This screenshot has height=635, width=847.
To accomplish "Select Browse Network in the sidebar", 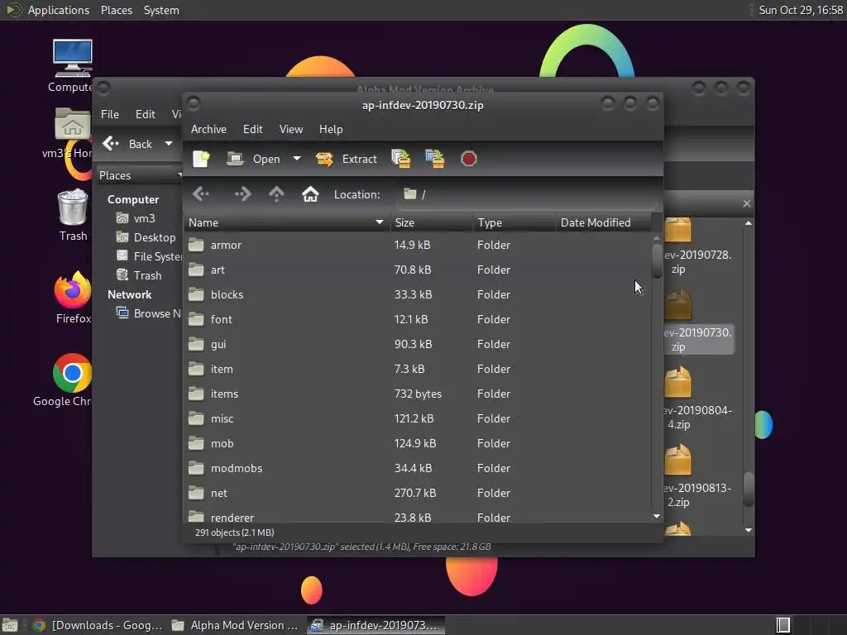I will (149, 313).
